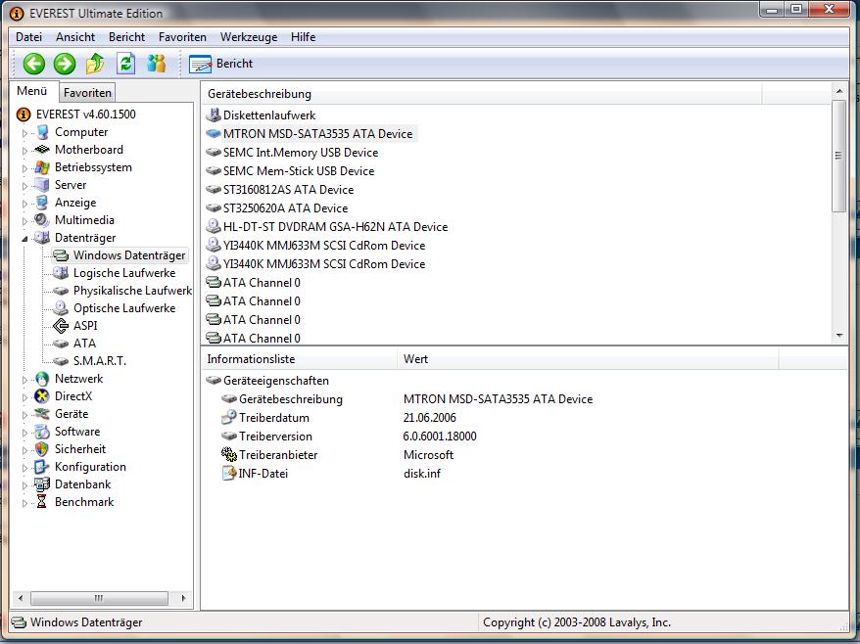Select Physikalische Laufwerke
This screenshot has height=644, width=860.
[x=132, y=291]
